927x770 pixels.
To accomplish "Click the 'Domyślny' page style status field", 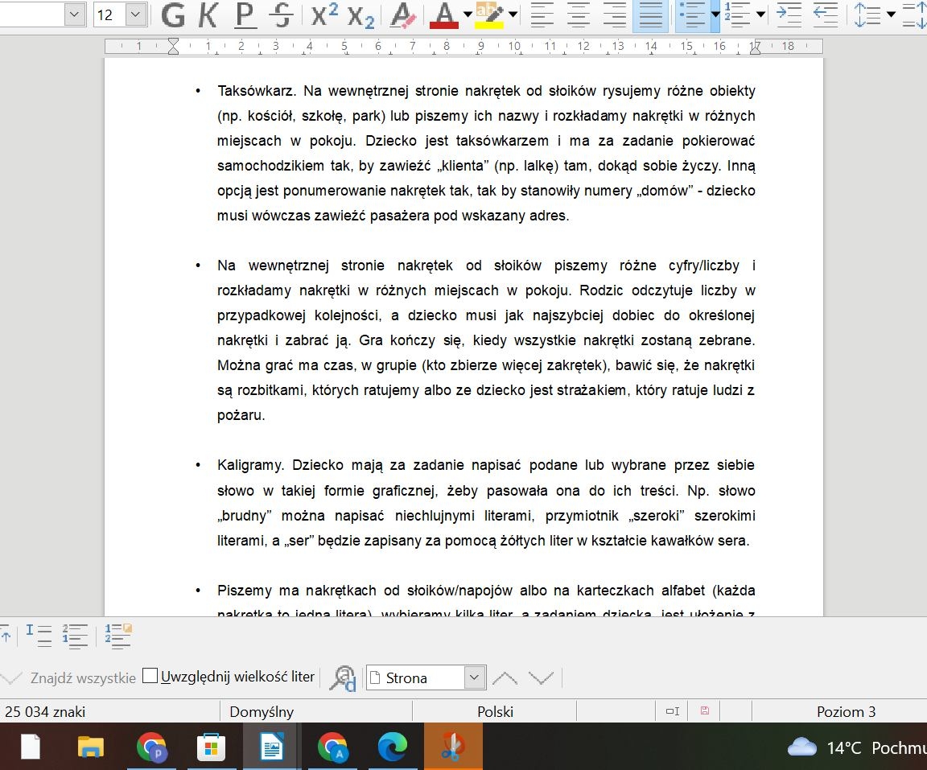I will click(262, 711).
